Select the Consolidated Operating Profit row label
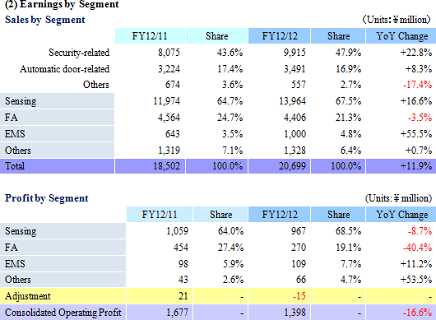 [63, 313]
